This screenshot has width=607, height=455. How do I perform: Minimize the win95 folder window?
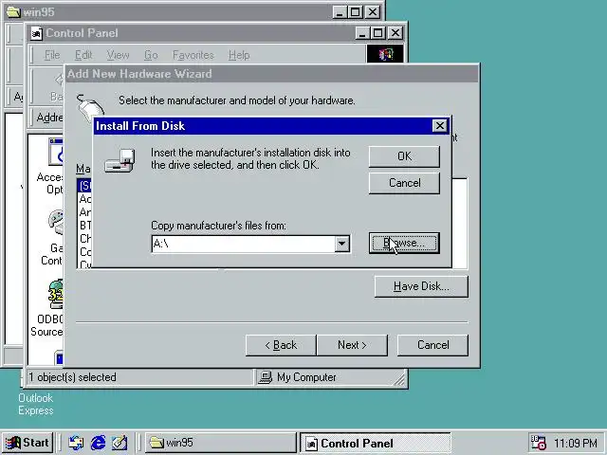point(340,12)
